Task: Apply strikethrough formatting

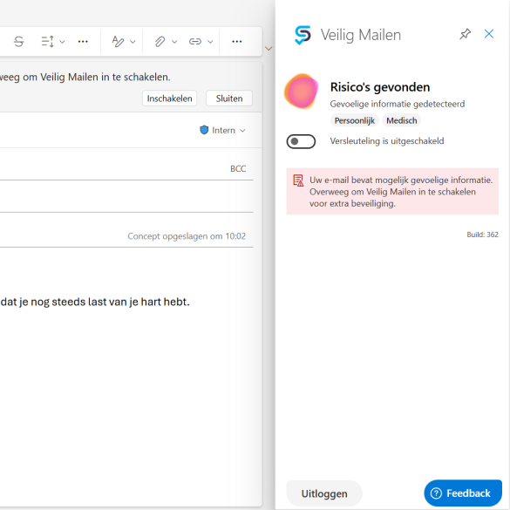Action: pyautogui.click(x=19, y=41)
